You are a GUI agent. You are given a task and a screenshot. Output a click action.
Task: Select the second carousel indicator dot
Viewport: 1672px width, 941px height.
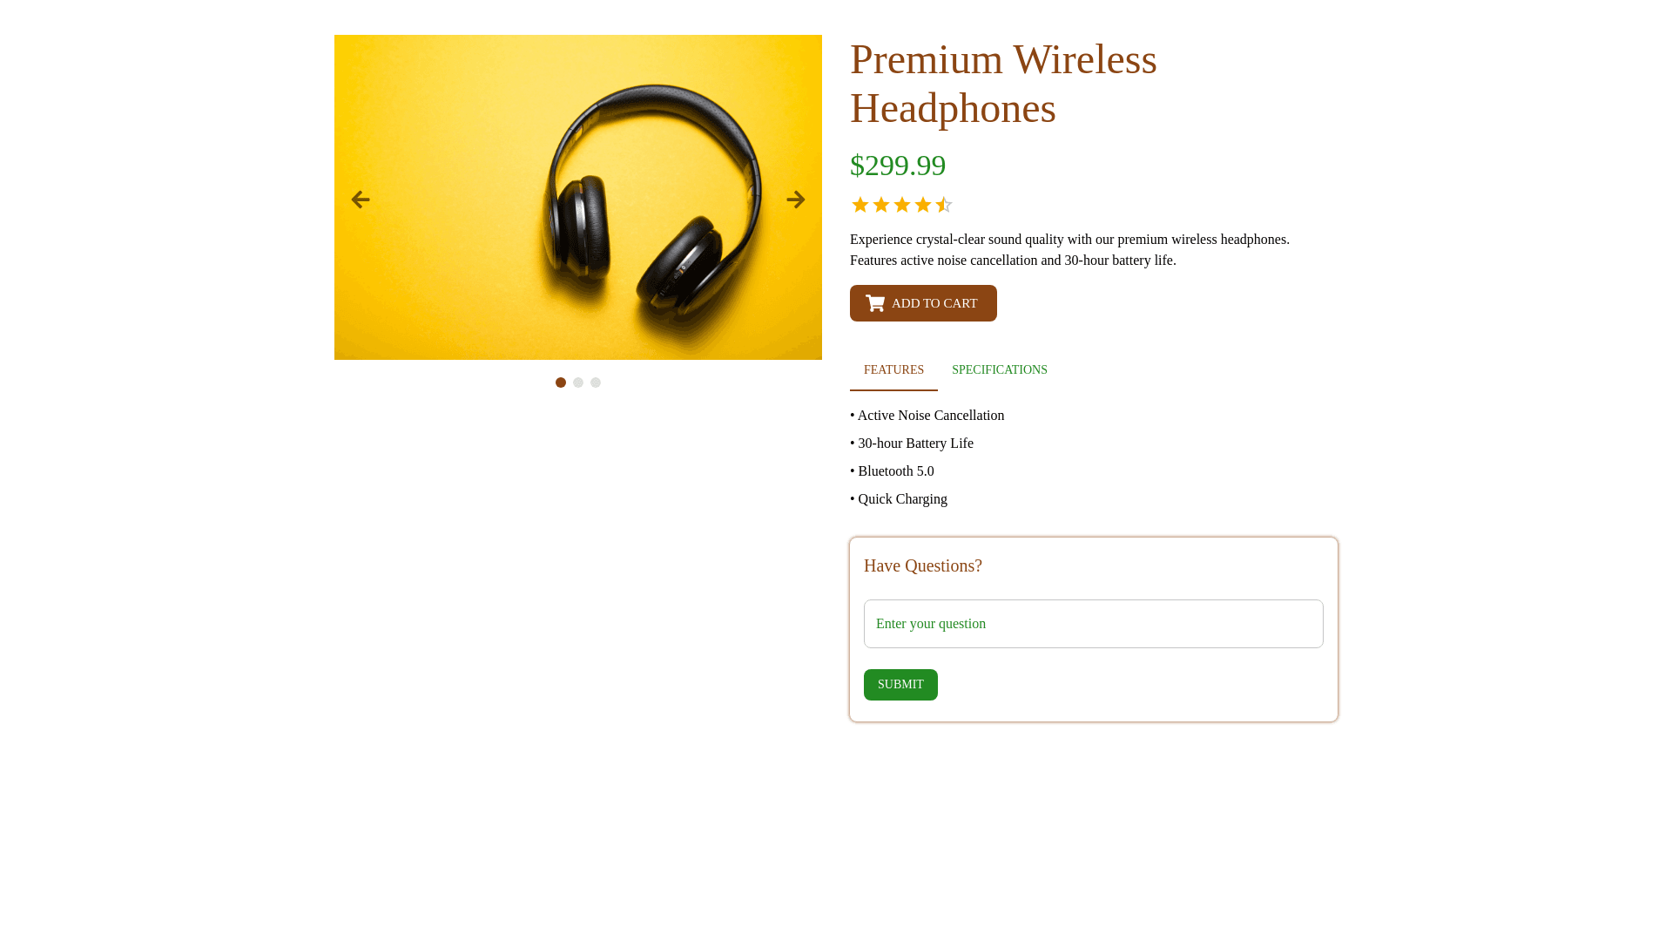pyautogui.click(x=578, y=382)
